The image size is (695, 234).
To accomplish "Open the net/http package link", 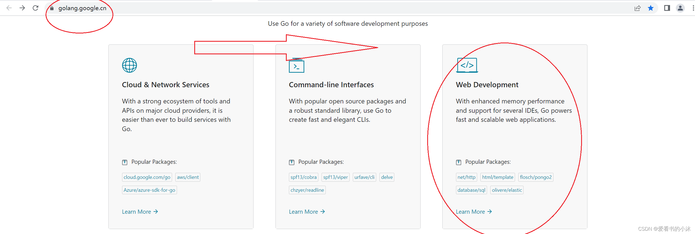I will pyautogui.click(x=466, y=177).
